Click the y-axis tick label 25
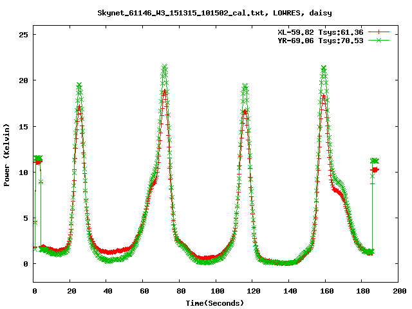The image size is (412, 309). 24,34
